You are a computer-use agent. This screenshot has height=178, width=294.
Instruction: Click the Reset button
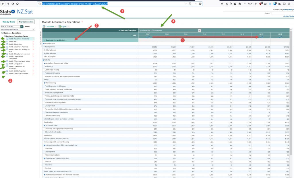[x=27, y=26]
